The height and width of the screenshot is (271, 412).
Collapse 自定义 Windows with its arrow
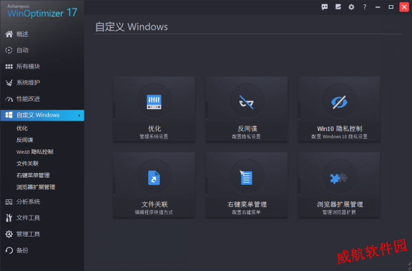coord(79,116)
